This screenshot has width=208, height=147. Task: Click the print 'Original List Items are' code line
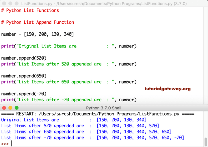click(69, 46)
